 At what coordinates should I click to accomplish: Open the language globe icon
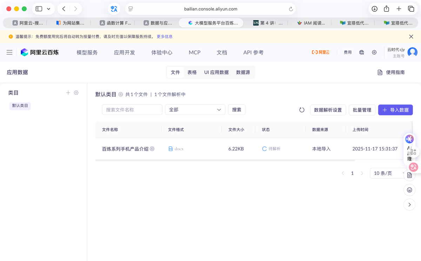coord(362,53)
